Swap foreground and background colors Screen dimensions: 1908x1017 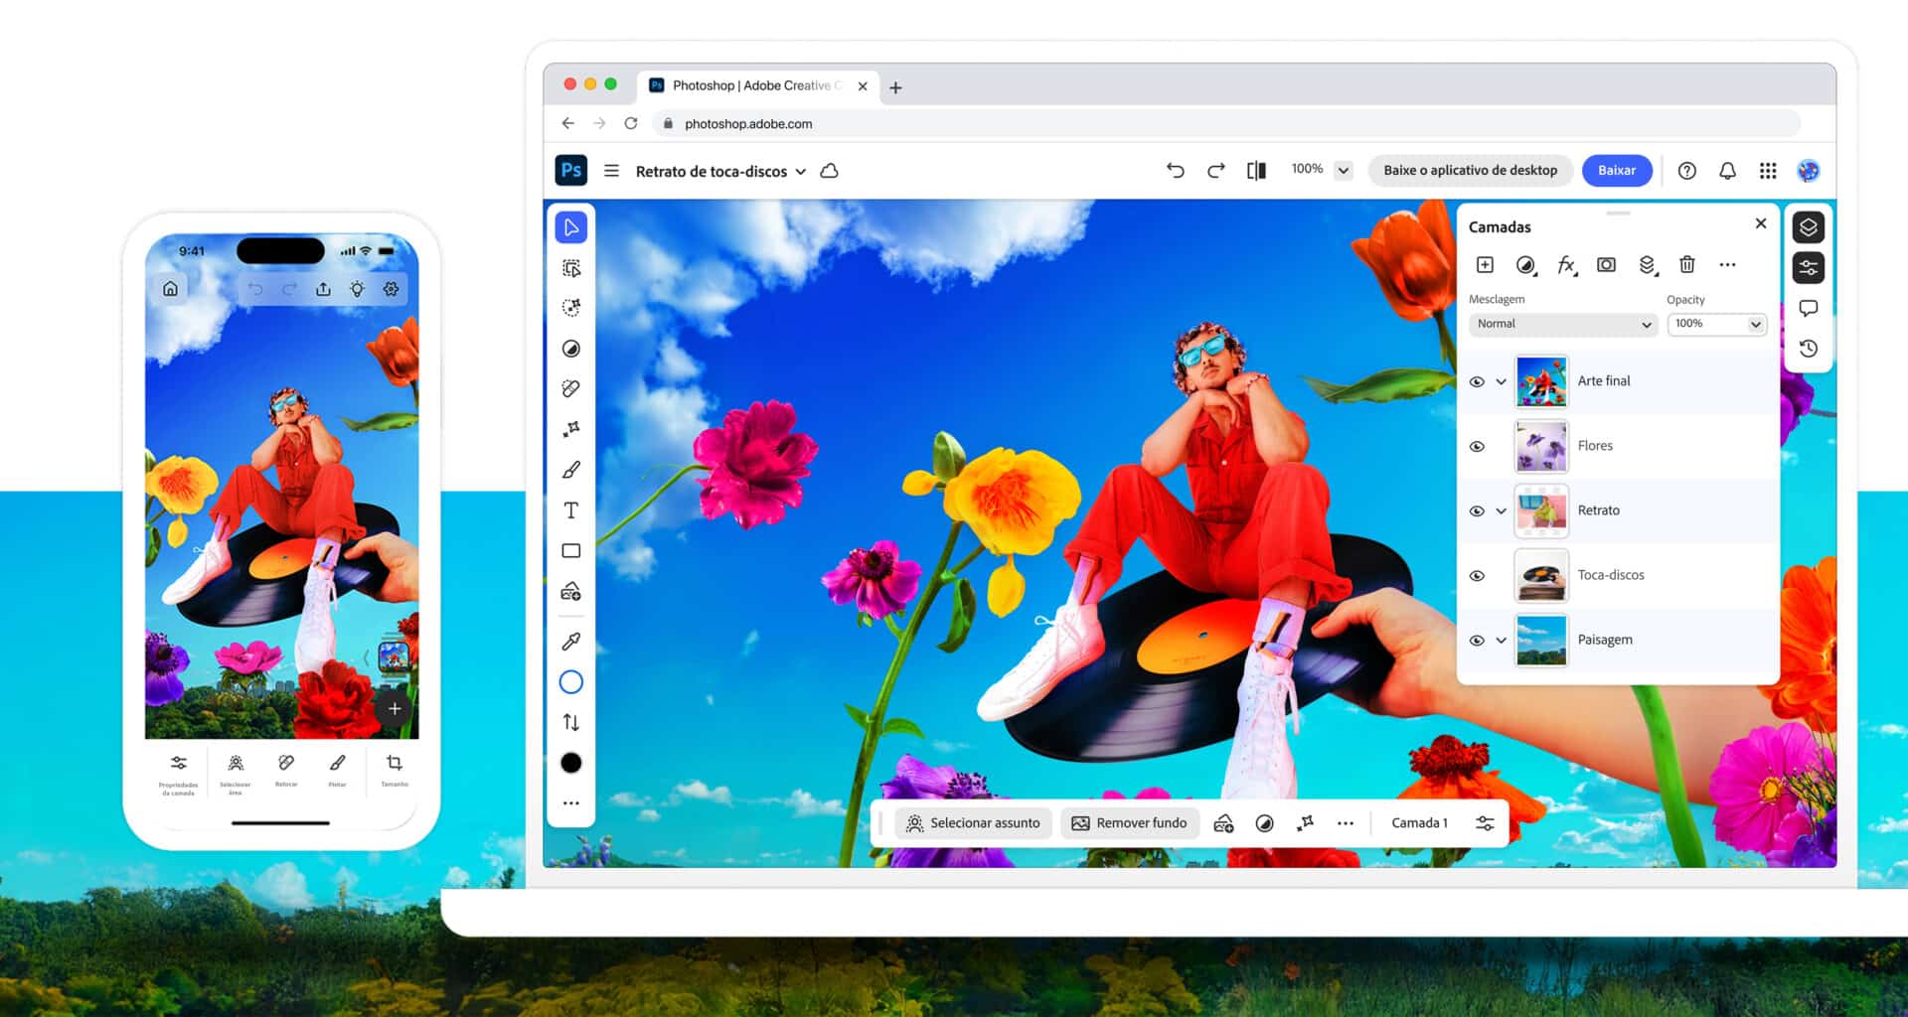pyautogui.click(x=570, y=722)
